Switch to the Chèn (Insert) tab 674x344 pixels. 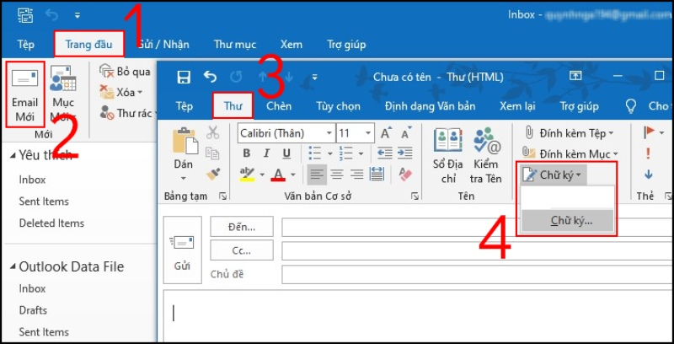(x=278, y=106)
